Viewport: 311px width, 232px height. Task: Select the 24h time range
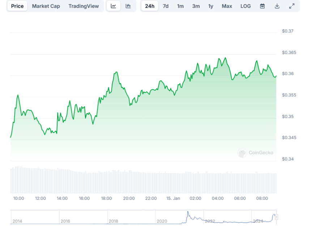149,6
